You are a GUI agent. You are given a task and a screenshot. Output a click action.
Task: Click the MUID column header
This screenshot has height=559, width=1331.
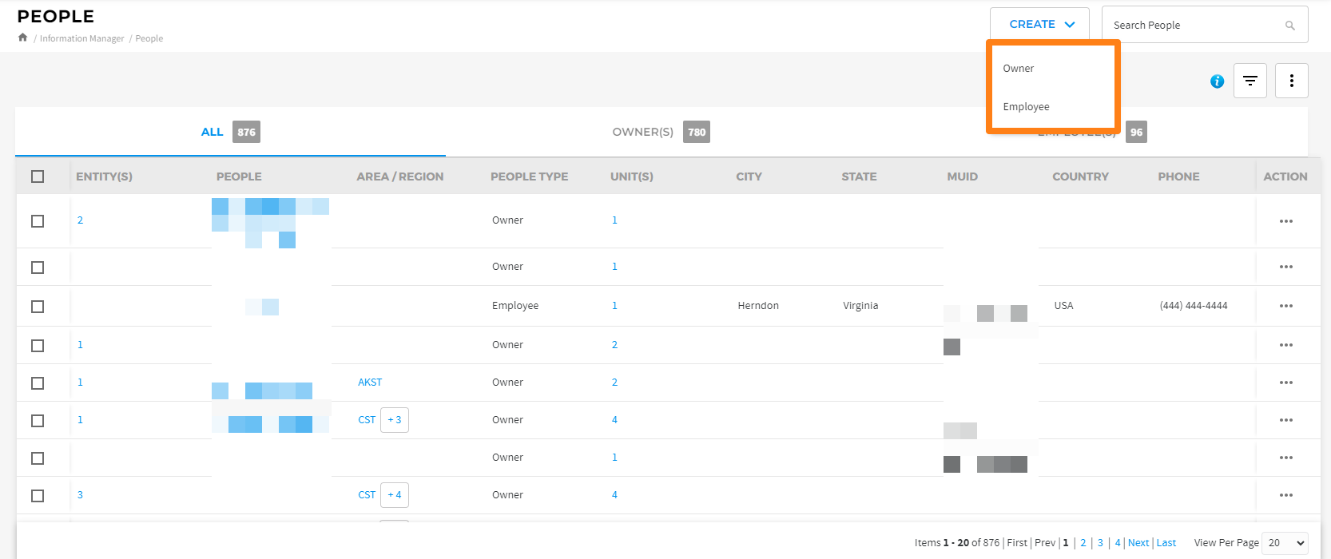click(962, 176)
